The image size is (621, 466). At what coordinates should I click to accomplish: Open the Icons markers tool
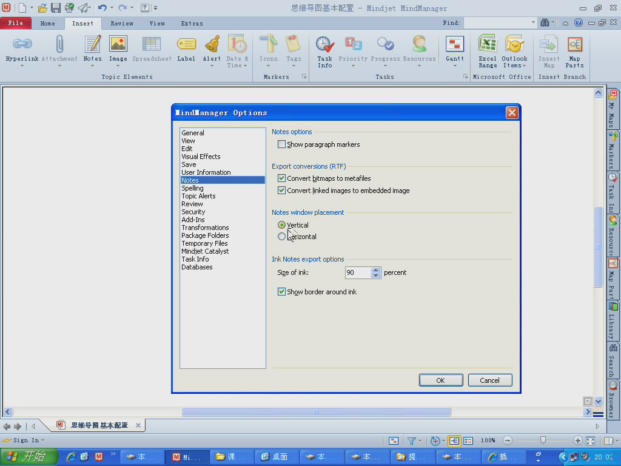(268, 44)
